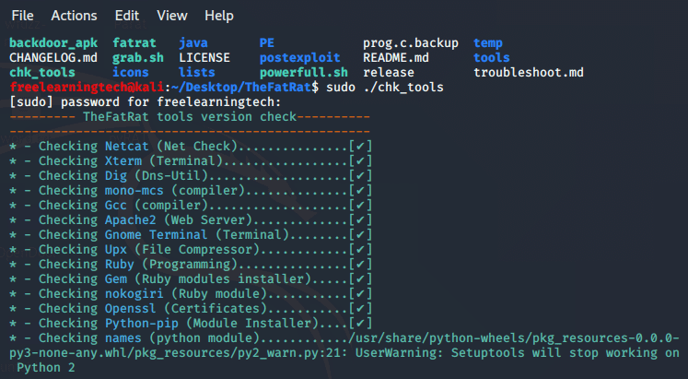Viewport: 688px width, 379px height.
Task: Click the Gcc compiler check line
Action: coord(191,205)
